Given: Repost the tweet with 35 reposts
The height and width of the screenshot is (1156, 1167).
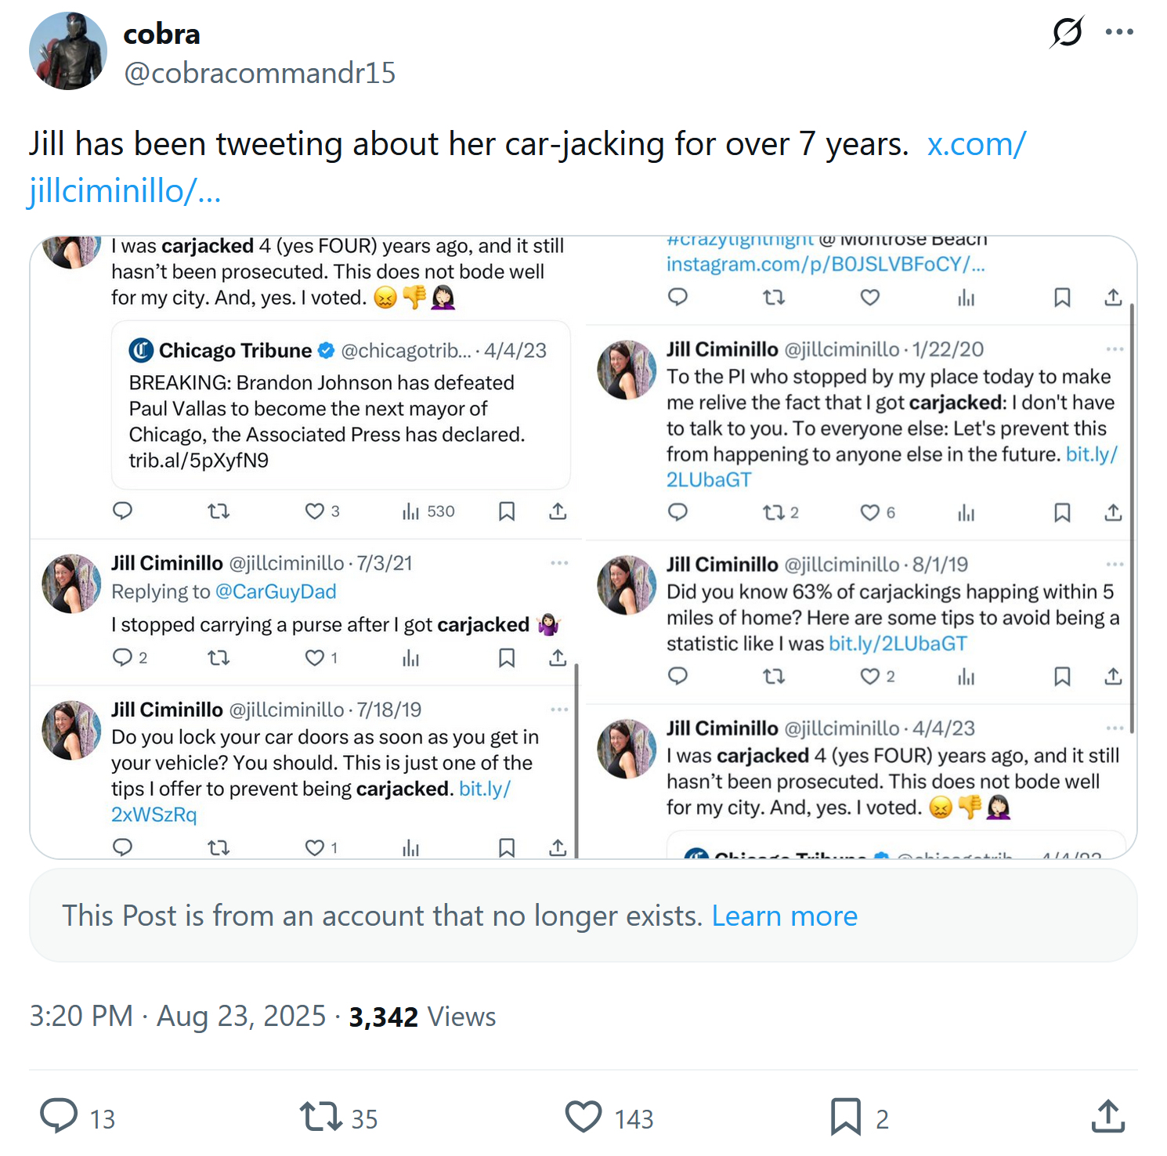Looking at the screenshot, I should point(321,1117).
